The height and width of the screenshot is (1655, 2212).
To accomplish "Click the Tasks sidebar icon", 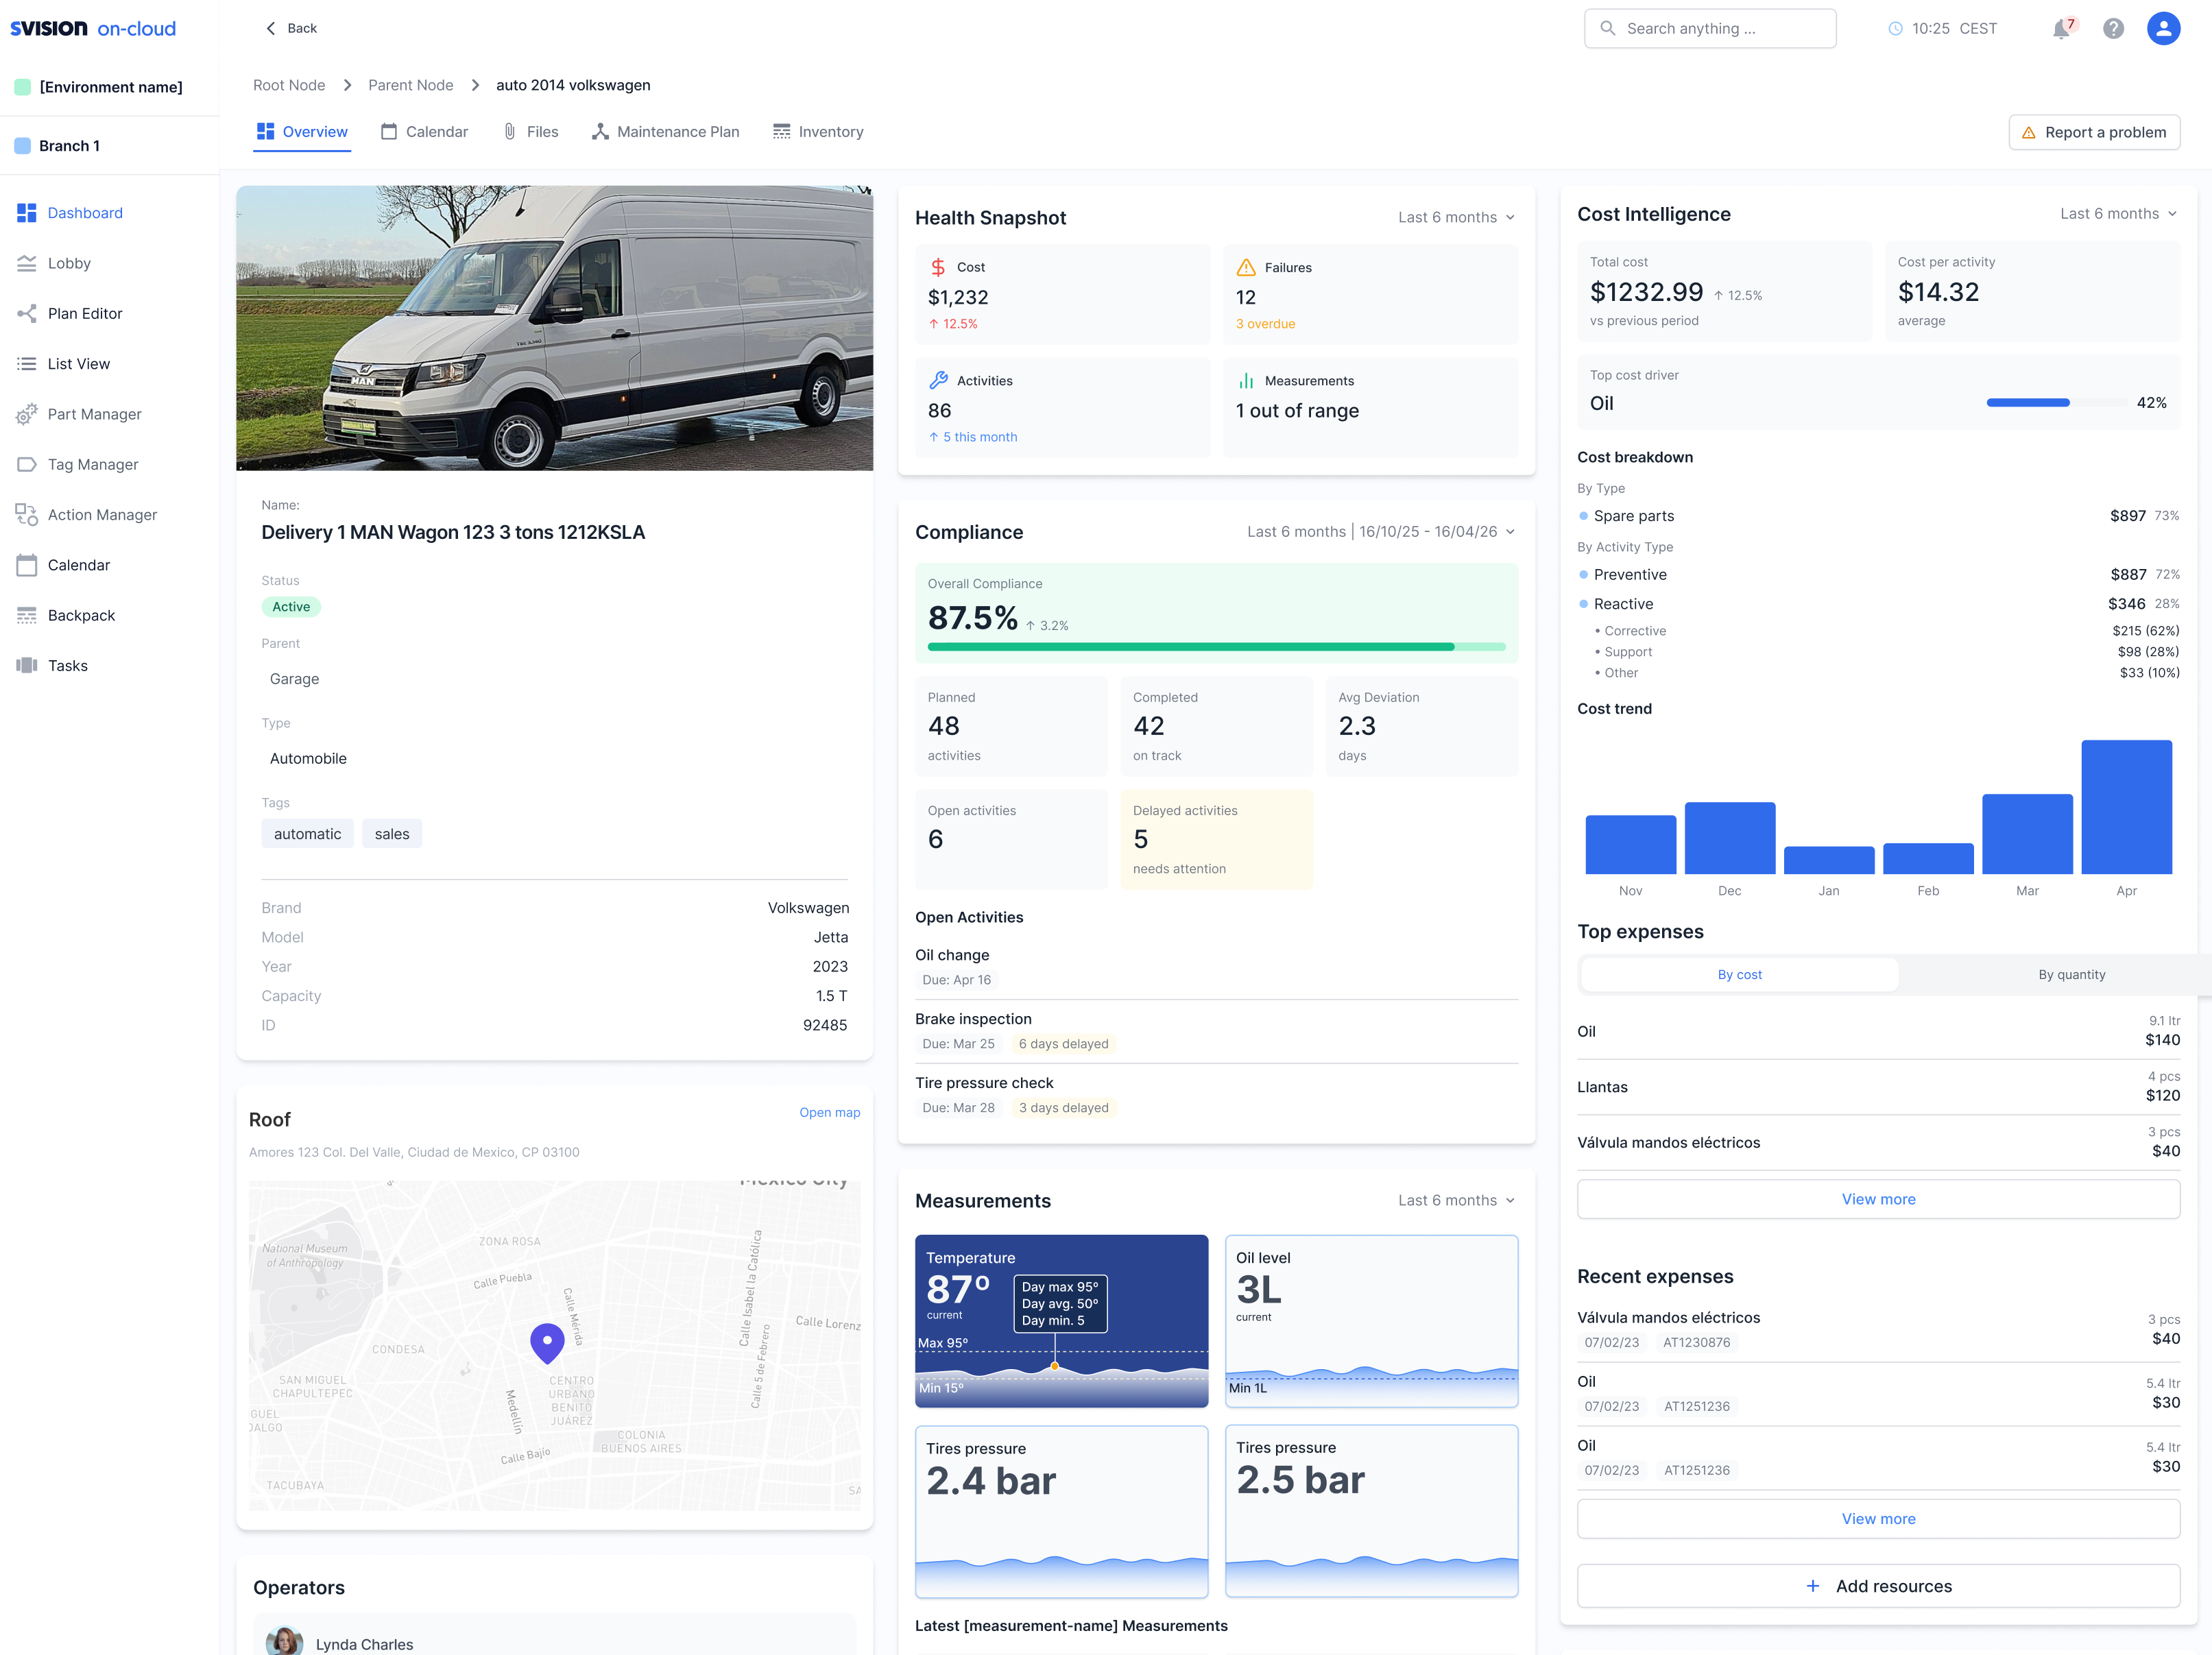I will point(27,665).
